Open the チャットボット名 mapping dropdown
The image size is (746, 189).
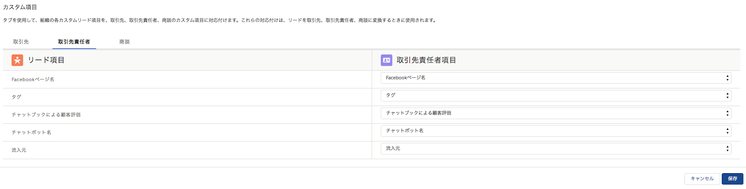point(555,131)
